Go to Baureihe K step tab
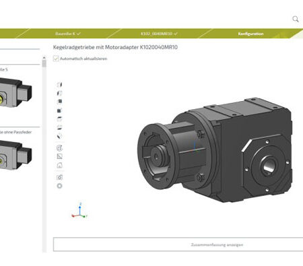The image size is (303, 266). [x=67, y=34]
